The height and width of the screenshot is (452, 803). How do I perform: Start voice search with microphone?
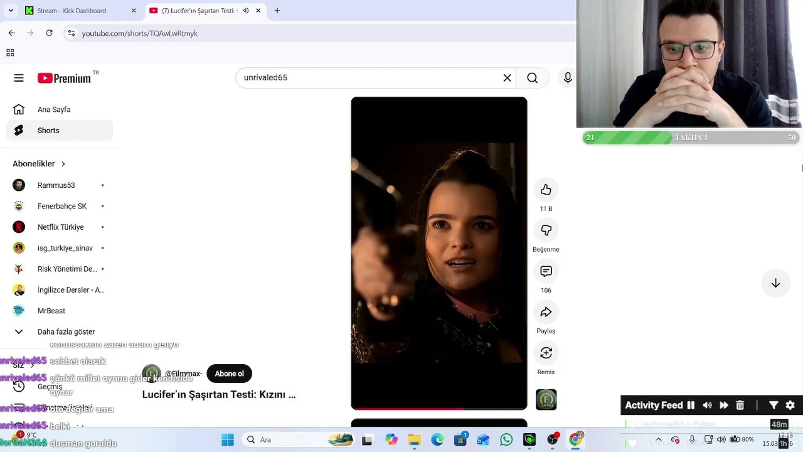click(x=567, y=78)
